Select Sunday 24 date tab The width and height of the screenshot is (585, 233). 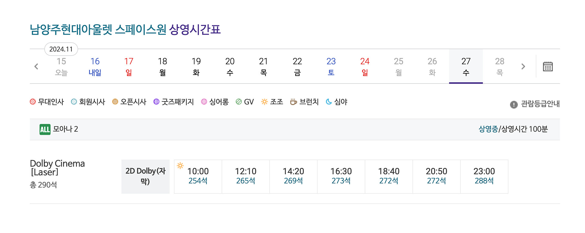point(365,66)
